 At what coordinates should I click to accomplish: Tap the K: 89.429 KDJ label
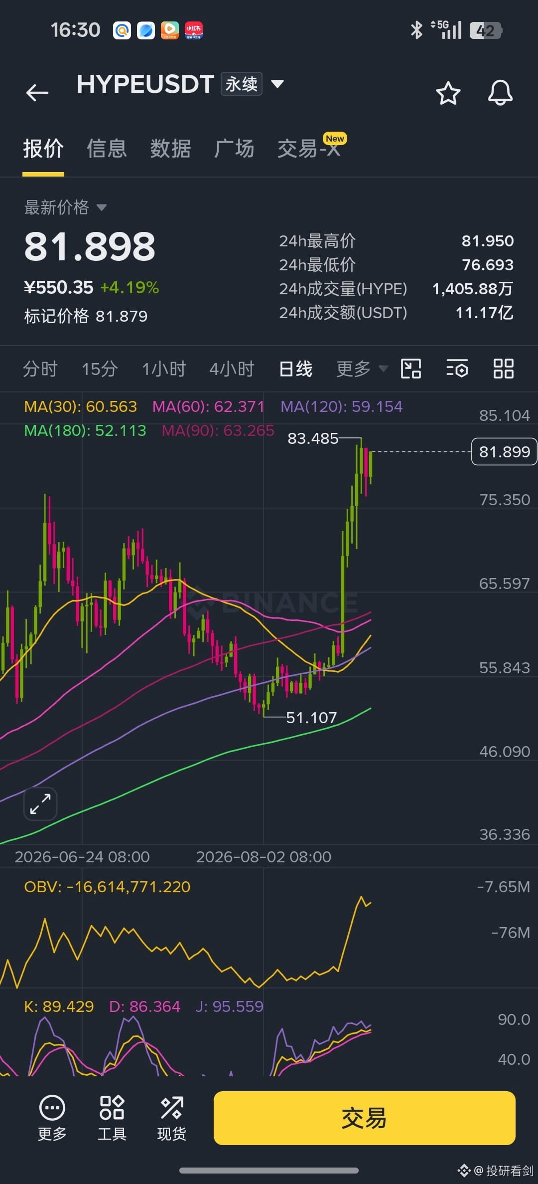(59, 1006)
